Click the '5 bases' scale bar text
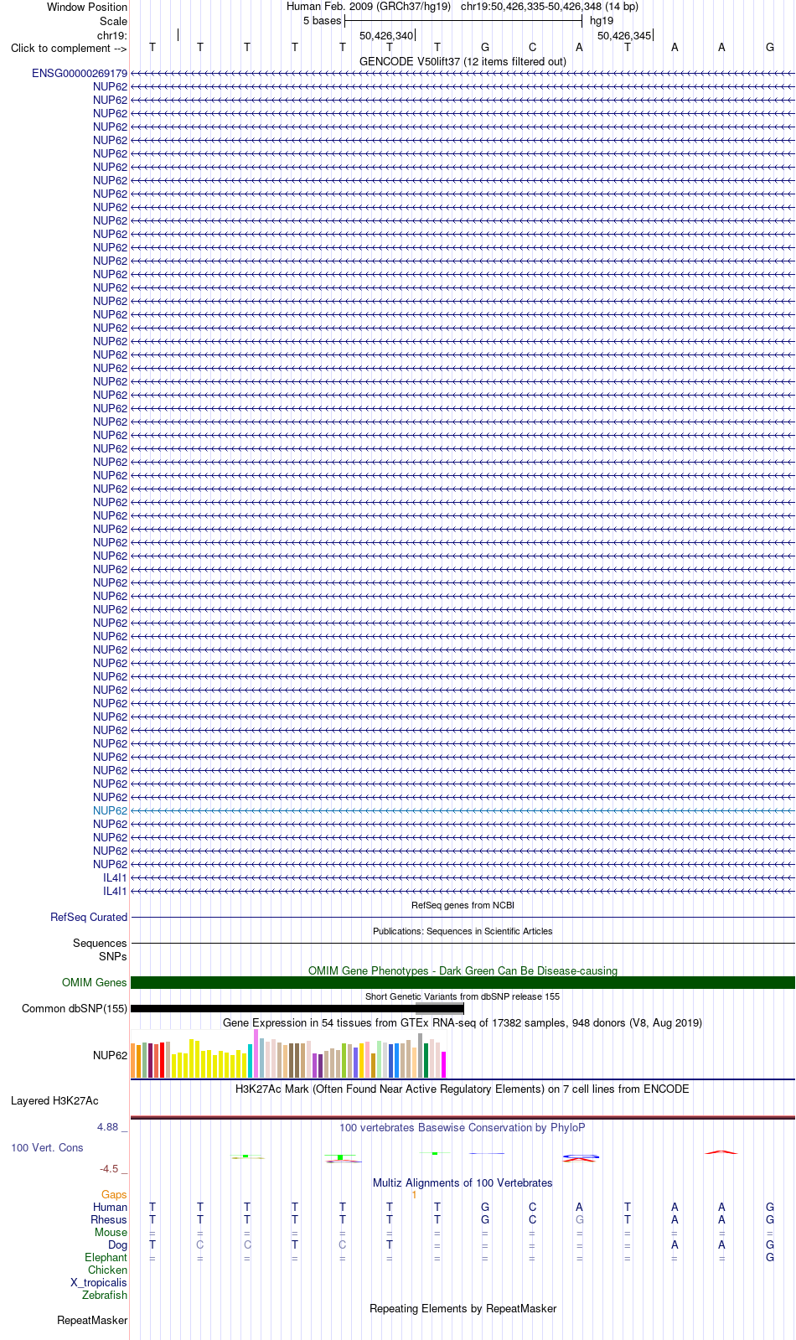This screenshot has width=796, height=1340. [323, 21]
